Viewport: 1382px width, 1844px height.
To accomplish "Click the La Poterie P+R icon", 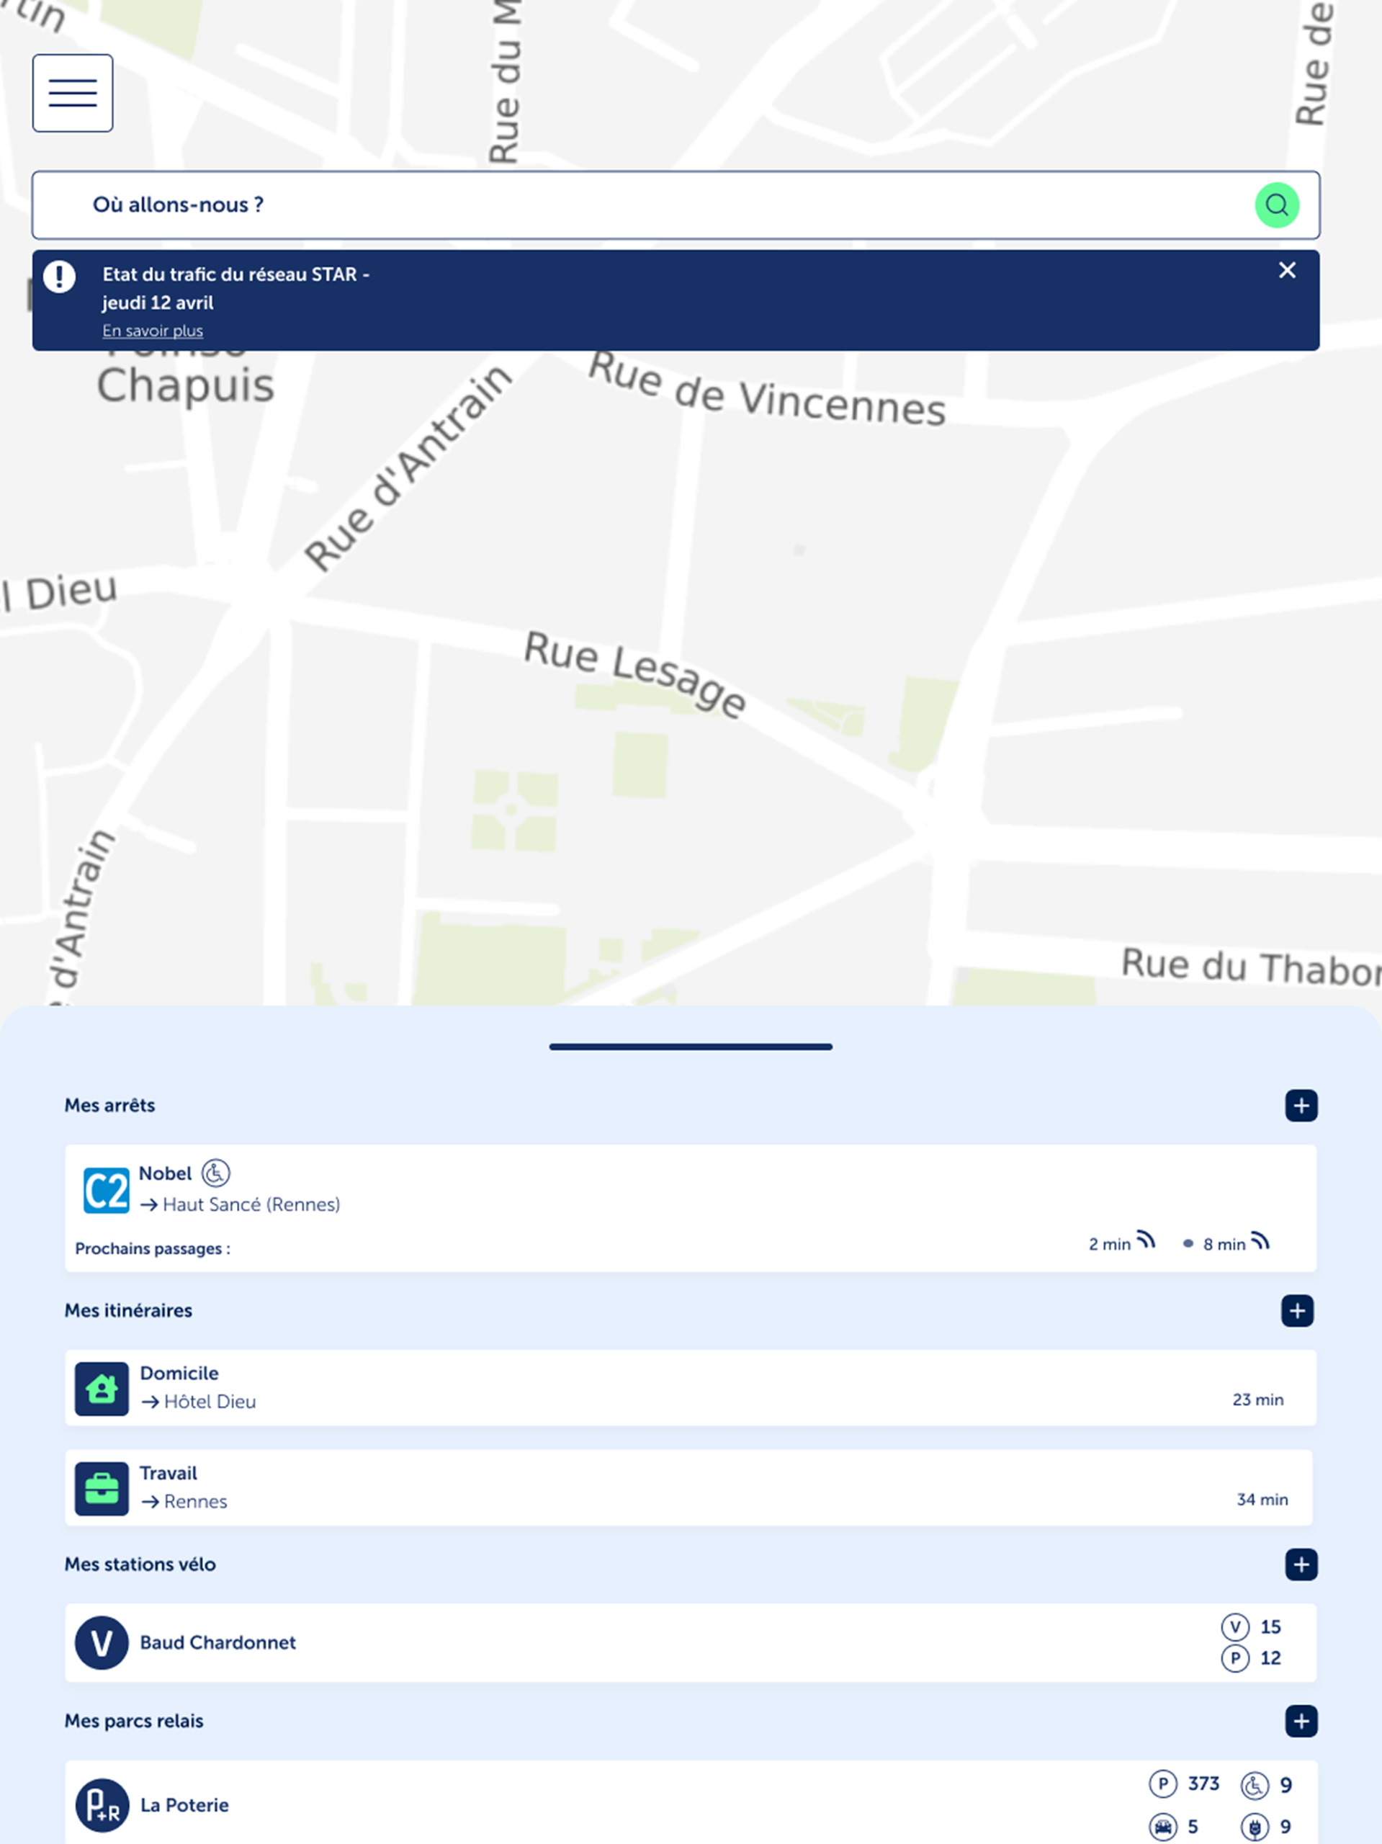I will (x=102, y=1806).
